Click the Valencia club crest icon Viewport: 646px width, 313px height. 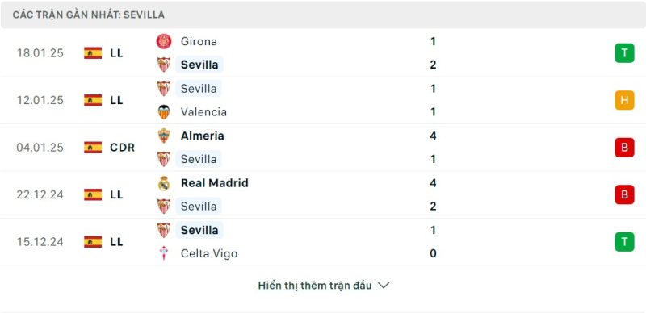coord(164,112)
